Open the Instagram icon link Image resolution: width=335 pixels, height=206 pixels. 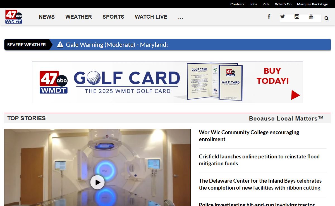pyautogui.click(x=297, y=16)
